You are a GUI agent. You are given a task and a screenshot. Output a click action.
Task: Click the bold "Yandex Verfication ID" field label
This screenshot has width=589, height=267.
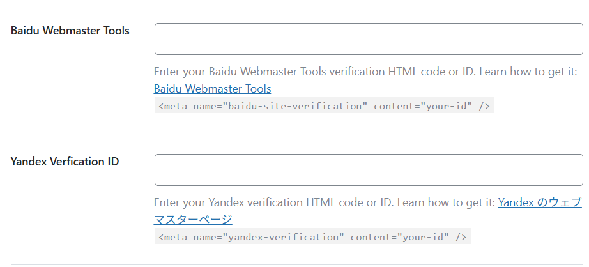[x=65, y=161]
